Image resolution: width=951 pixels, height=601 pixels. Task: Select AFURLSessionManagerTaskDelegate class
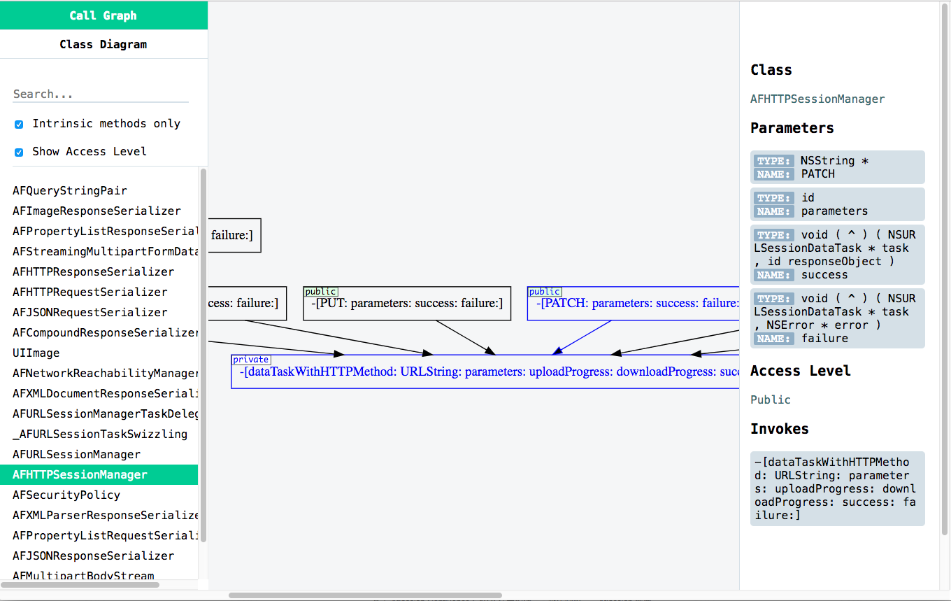tap(99, 413)
